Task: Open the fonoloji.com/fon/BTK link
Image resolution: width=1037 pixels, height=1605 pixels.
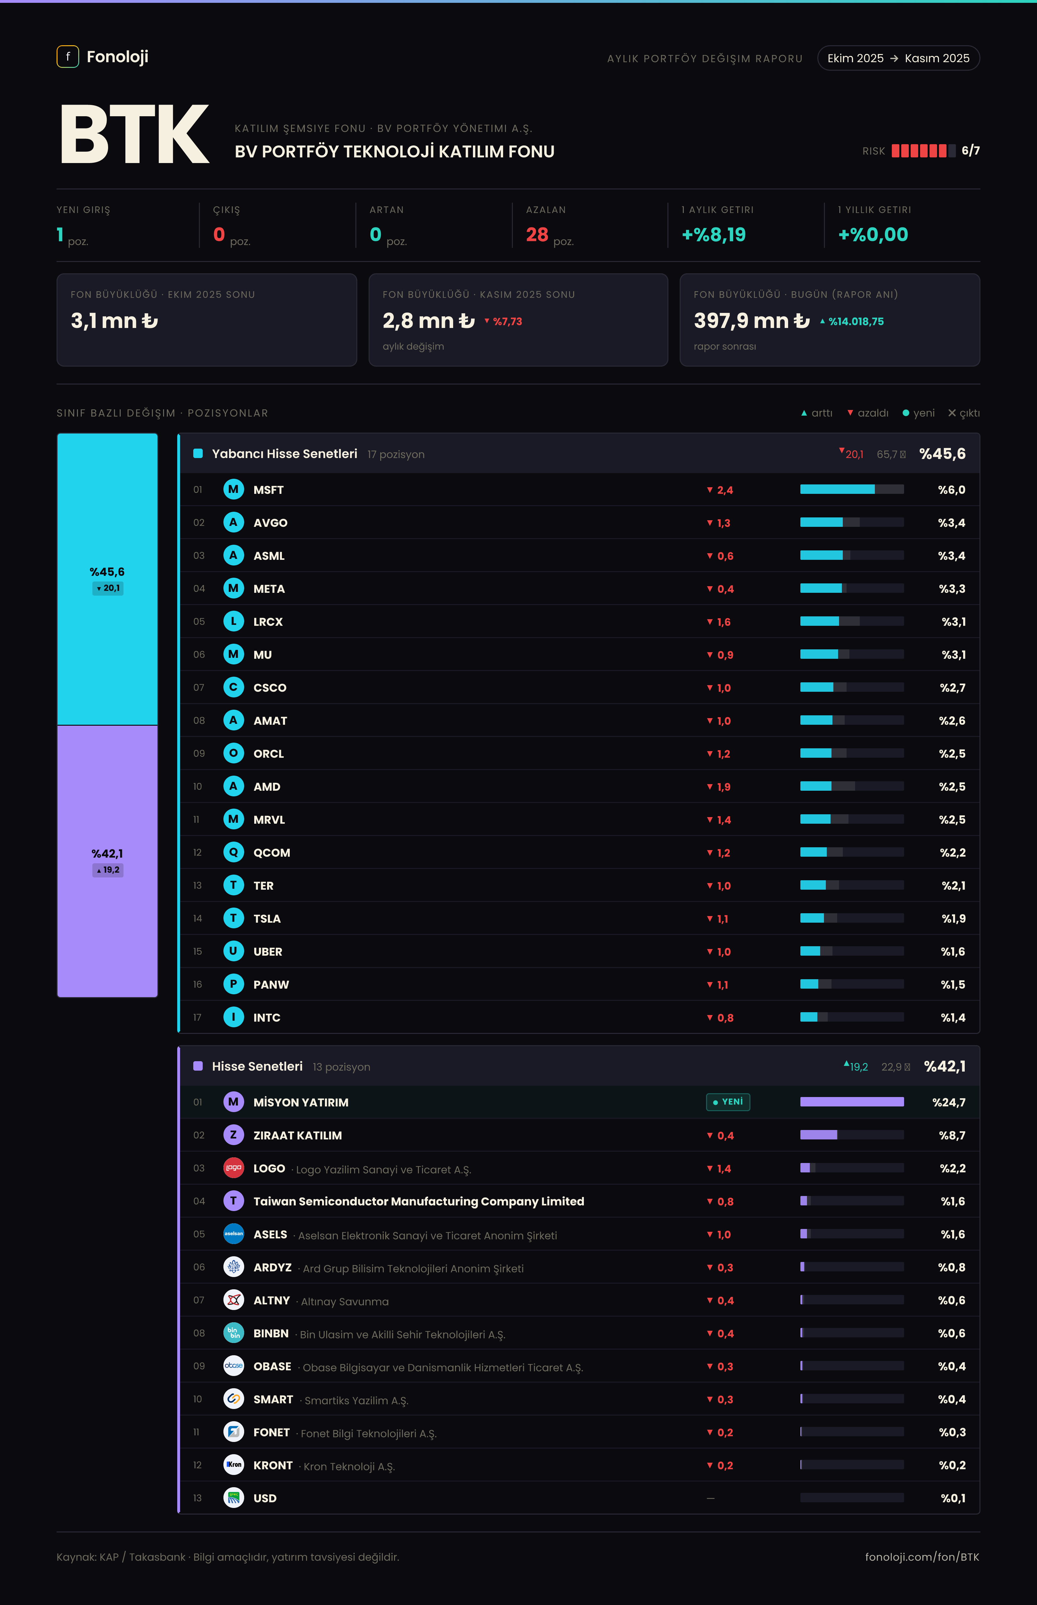Action: pos(922,1557)
